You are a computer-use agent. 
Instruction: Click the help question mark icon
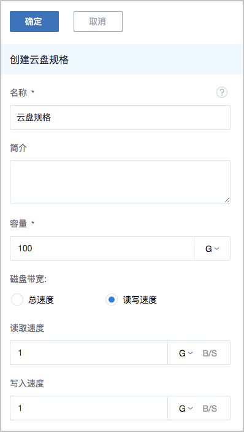click(222, 93)
